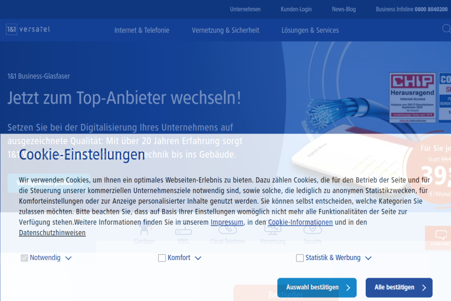Enable the Statistik & Werbung checkbox

tap(300, 258)
